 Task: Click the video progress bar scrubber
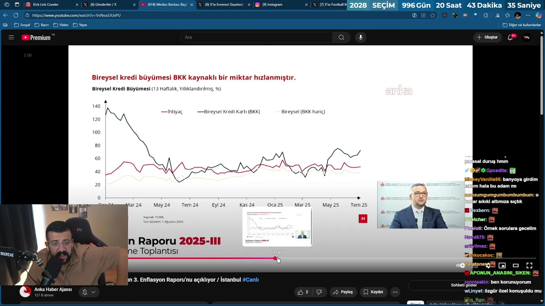tap(275, 258)
